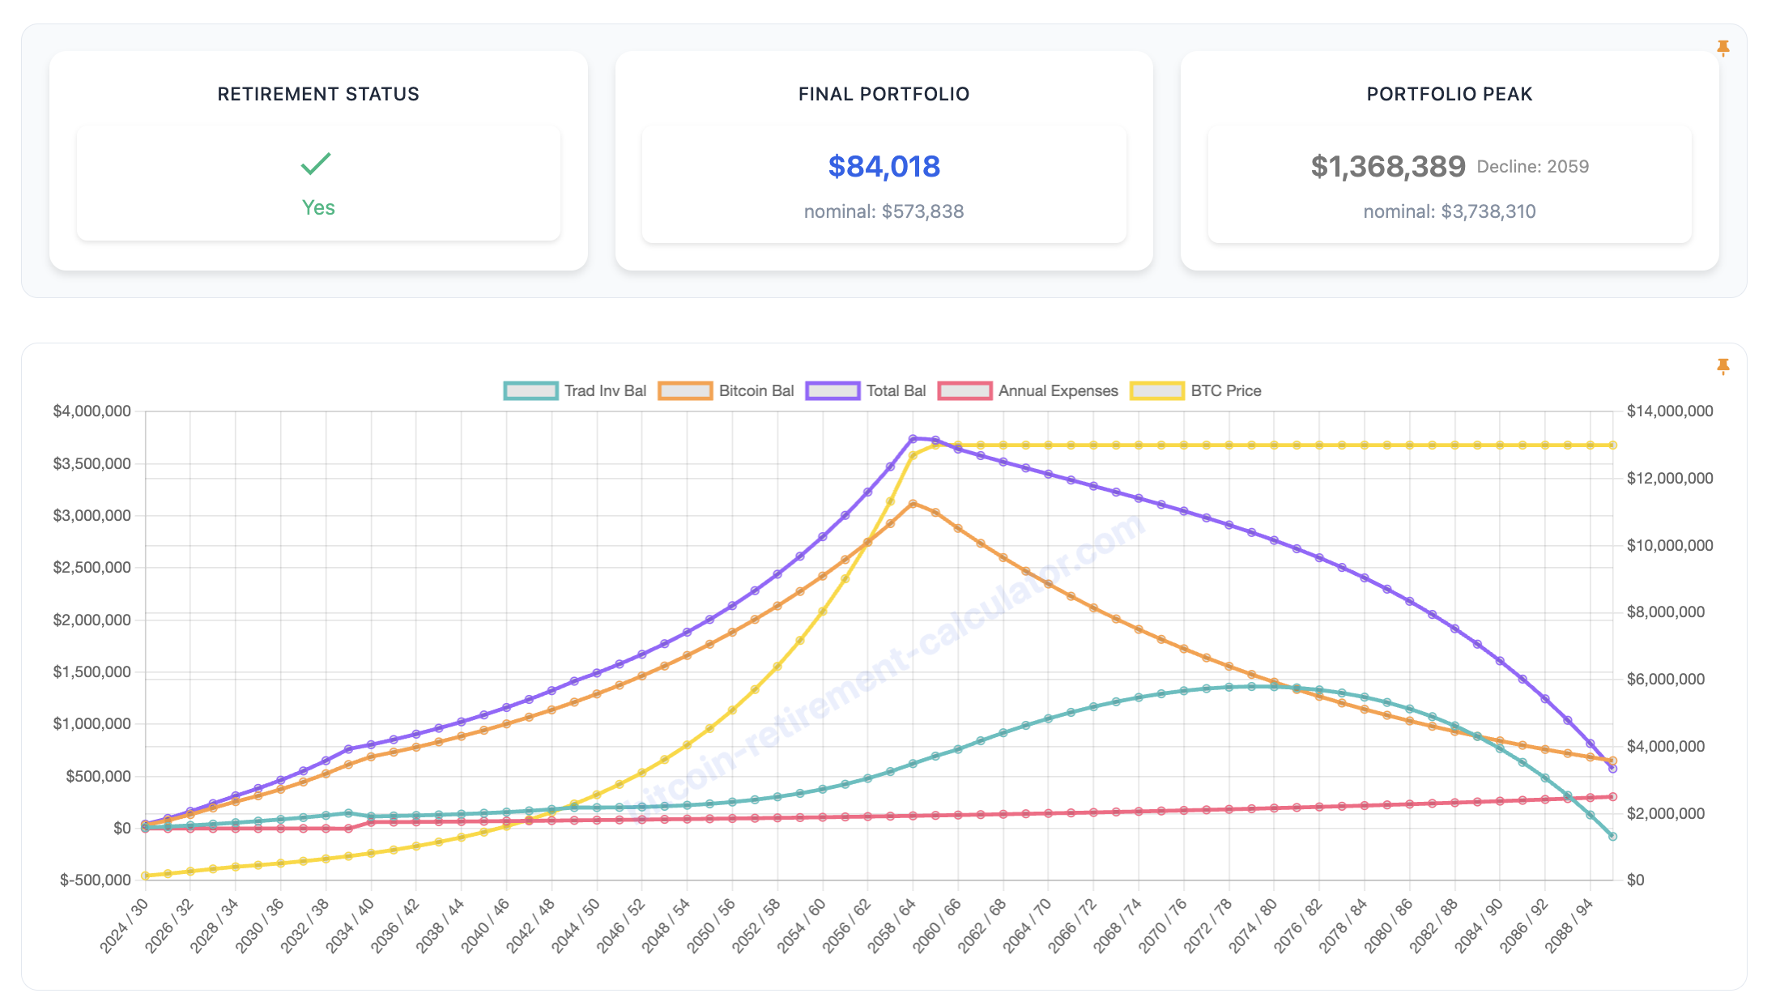1780x1006 pixels.
Task: Click the green checkmark under Retirement Status
Action: coord(317,164)
